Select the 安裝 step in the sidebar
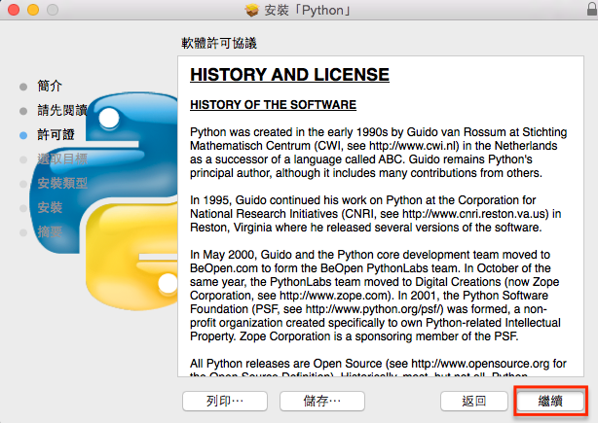Screen dimensions: 598x423 [50, 207]
